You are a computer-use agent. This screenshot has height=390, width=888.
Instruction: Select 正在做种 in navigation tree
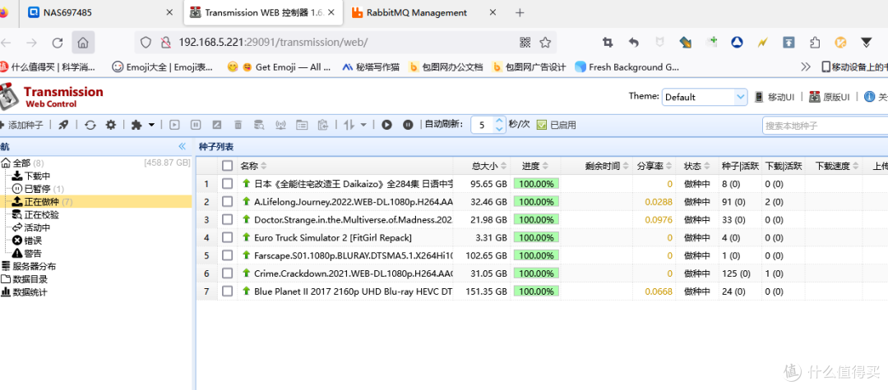(43, 202)
